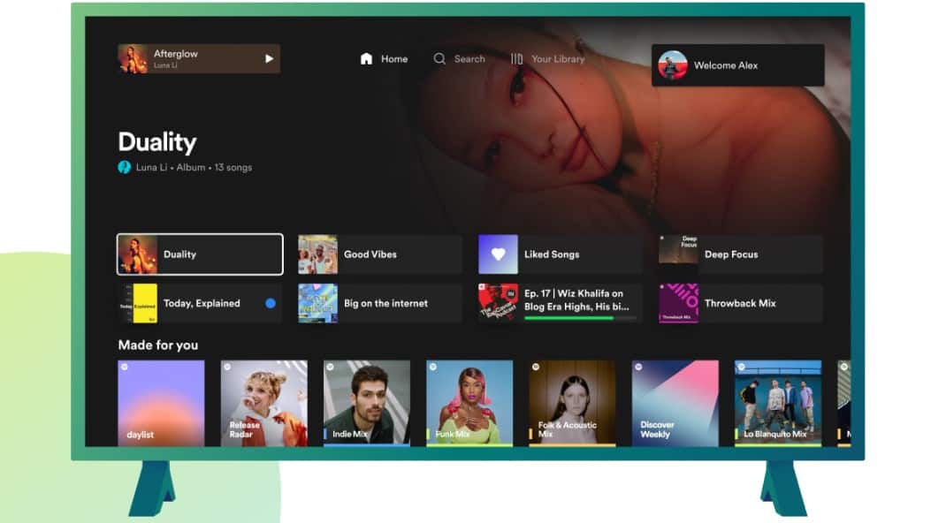
Task: Click the Luna Li artist icon
Action: (x=125, y=167)
